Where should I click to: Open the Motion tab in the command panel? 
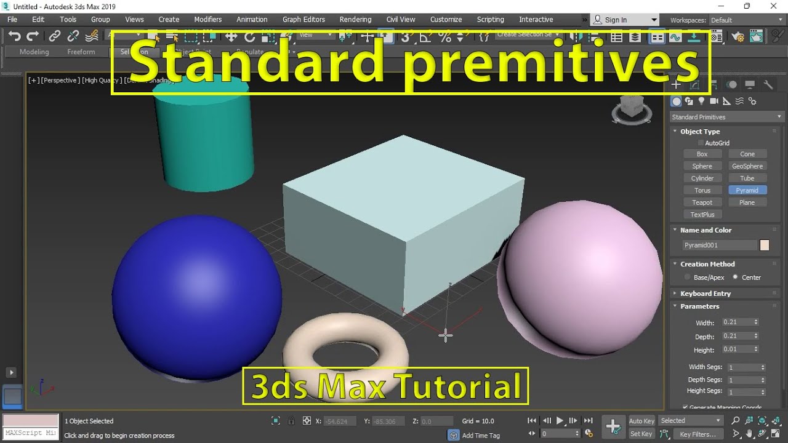pyautogui.click(x=731, y=85)
